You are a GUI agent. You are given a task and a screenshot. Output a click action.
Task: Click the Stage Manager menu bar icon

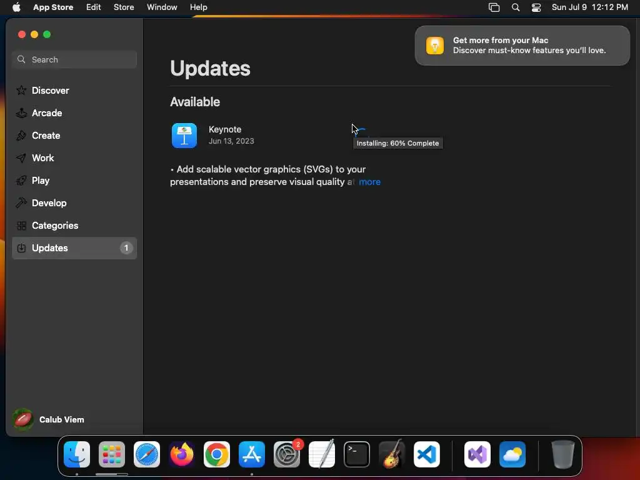(x=494, y=7)
